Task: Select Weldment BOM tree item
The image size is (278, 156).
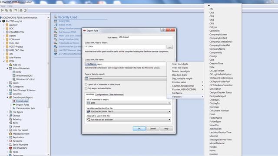Action: (x=24, y=76)
